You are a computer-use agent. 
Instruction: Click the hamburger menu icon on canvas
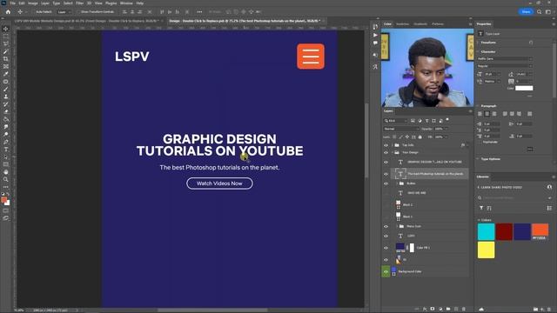tap(311, 56)
